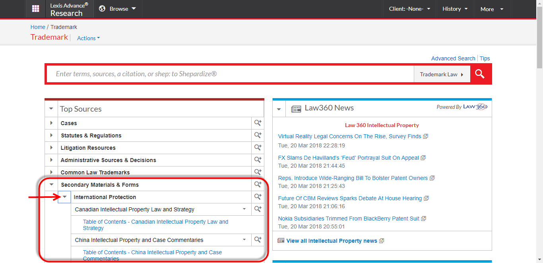Open Canadian Intellectual Property Law source dropdown
Screen dimensions: 543x263
click(244, 209)
